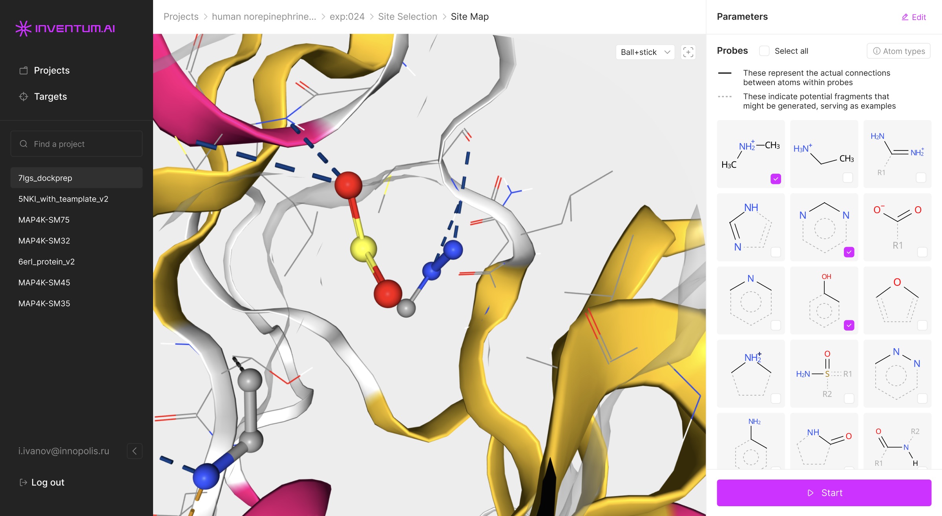
Task: Focus the Find a project field
Action: pyautogui.click(x=77, y=144)
